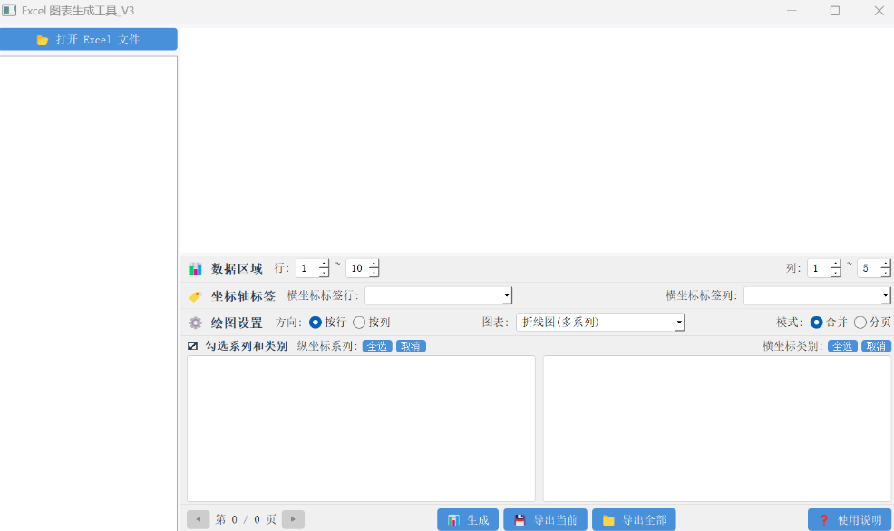Increase the ending row value of 10
This screenshot has width=894, height=531.
(374, 264)
